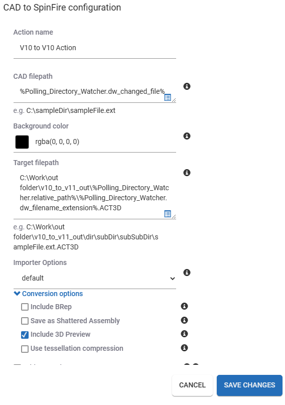This screenshot has height=405, width=285.
Task: Show info for Save as Shattered Assembly
Action: click(184, 320)
